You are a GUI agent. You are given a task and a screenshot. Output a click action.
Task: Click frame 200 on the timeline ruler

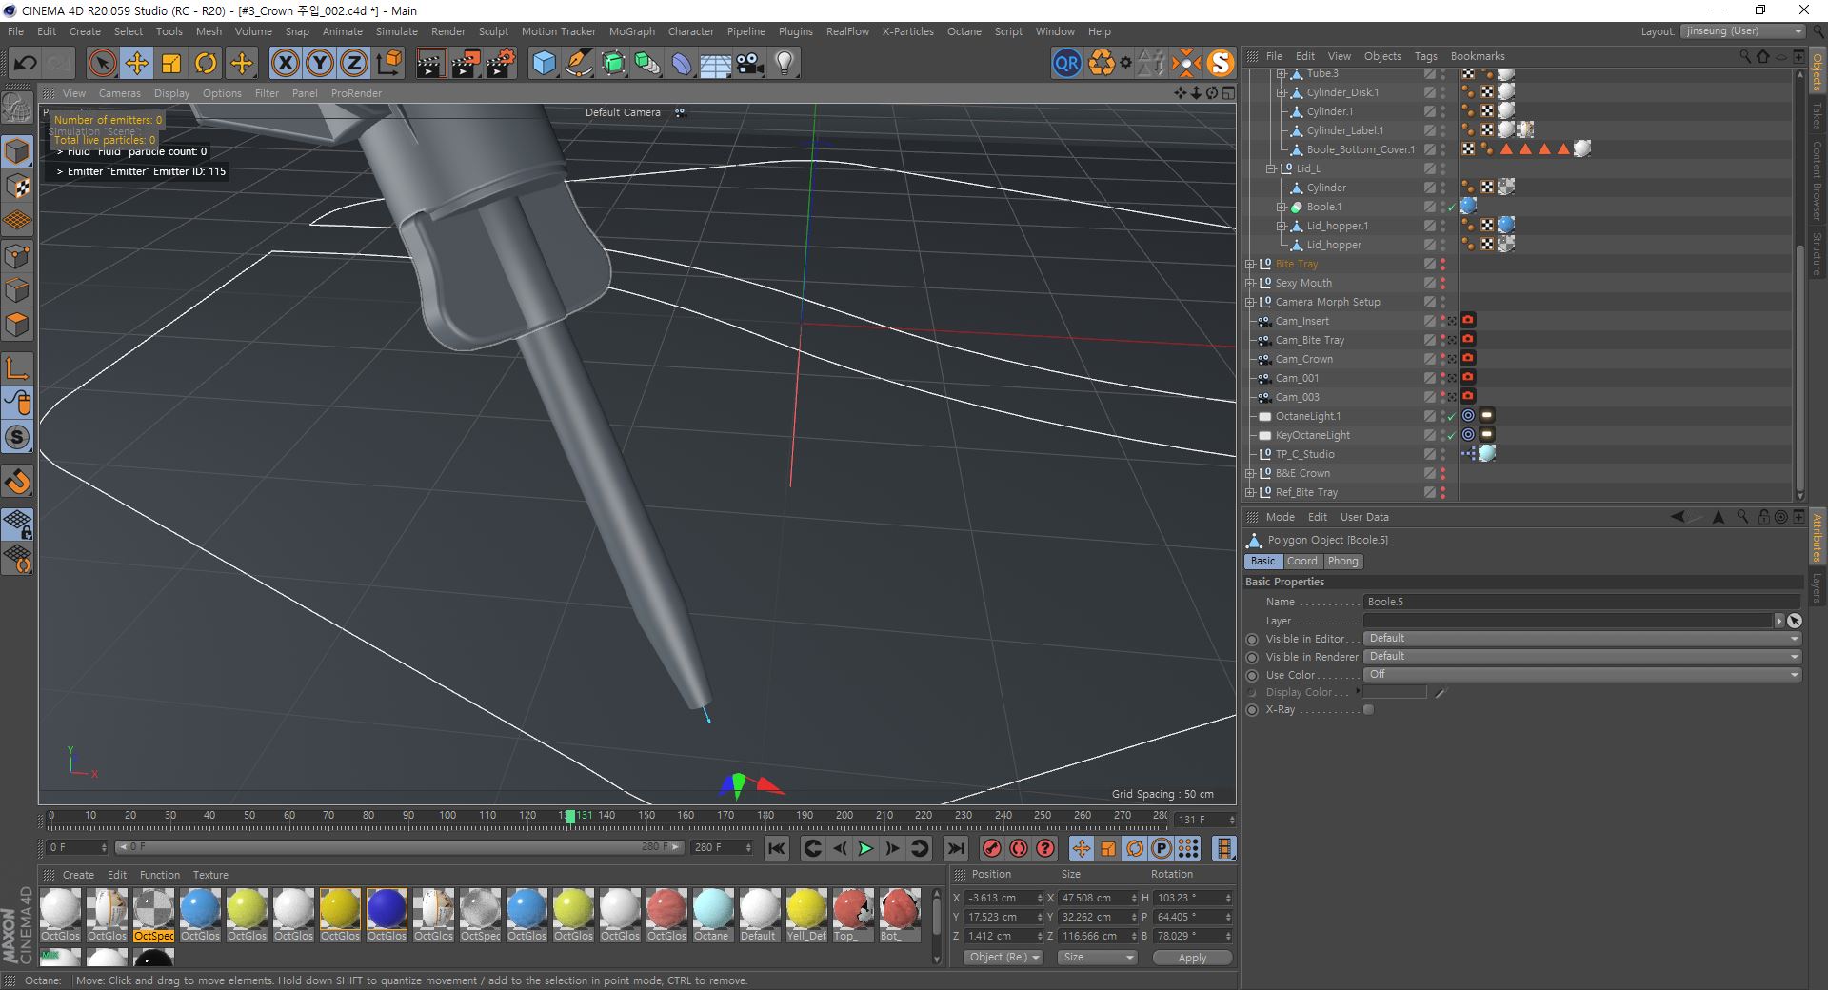[844, 816]
